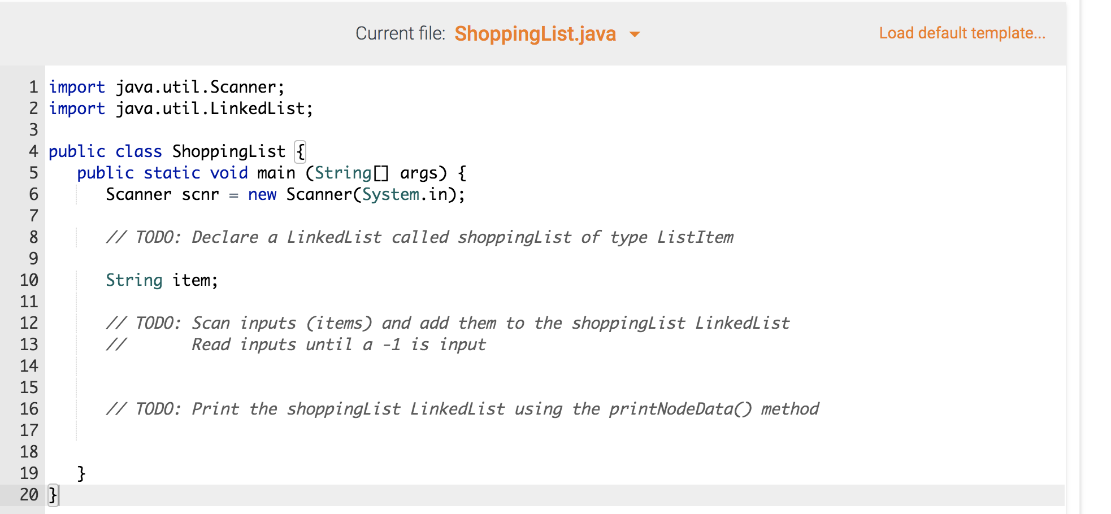
Task: Click the TODO comment mentioning printNodeData method
Action: point(463,408)
